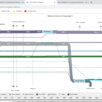Open the Portfolio bookmark folder
The height and width of the screenshot is (102, 102).
(18, 11)
